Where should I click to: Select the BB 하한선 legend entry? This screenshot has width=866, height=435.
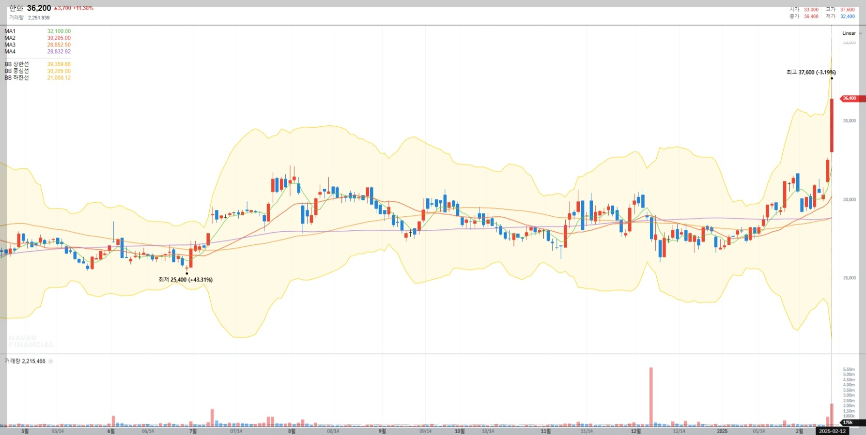(x=37, y=77)
